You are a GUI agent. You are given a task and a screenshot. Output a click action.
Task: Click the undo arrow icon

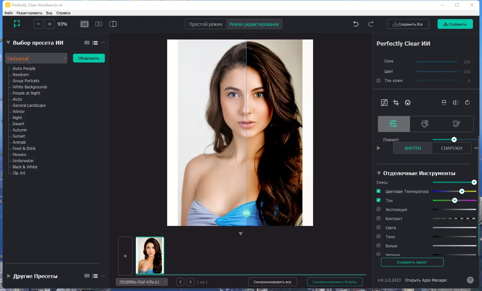coord(356,24)
